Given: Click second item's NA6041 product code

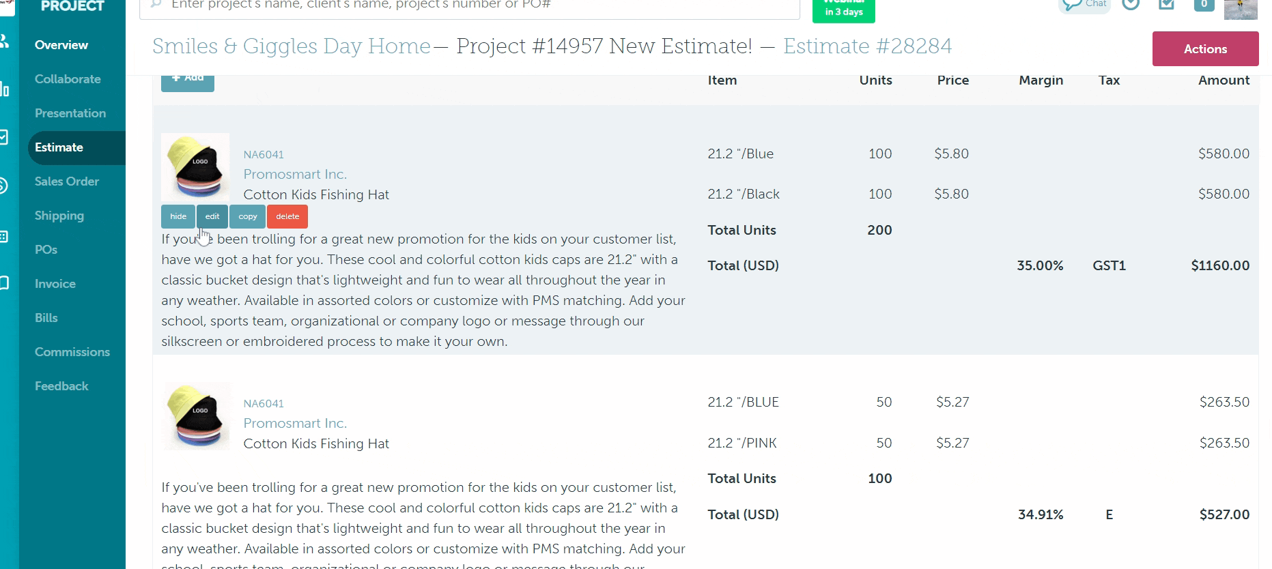Looking at the screenshot, I should (x=264, y=404).
